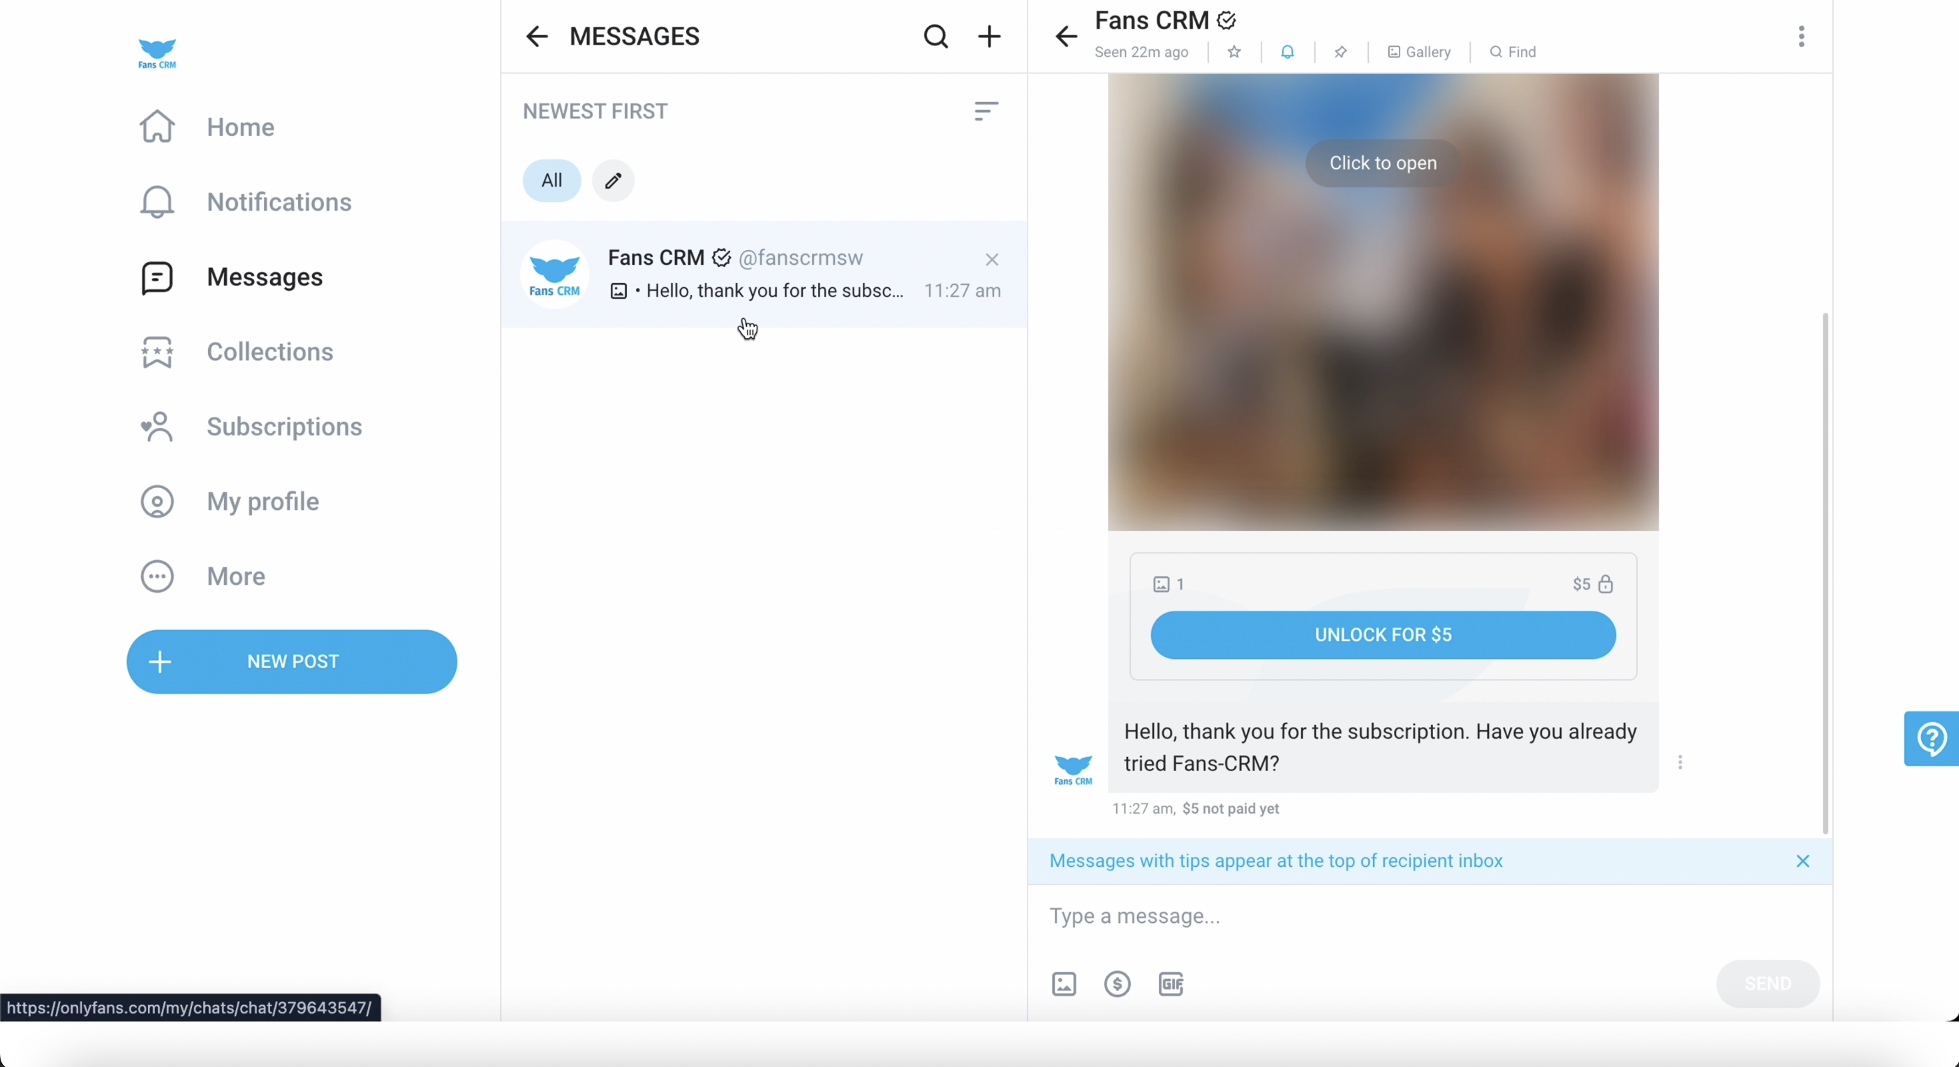Click the Subscriptions person icon

coord(156,425)
